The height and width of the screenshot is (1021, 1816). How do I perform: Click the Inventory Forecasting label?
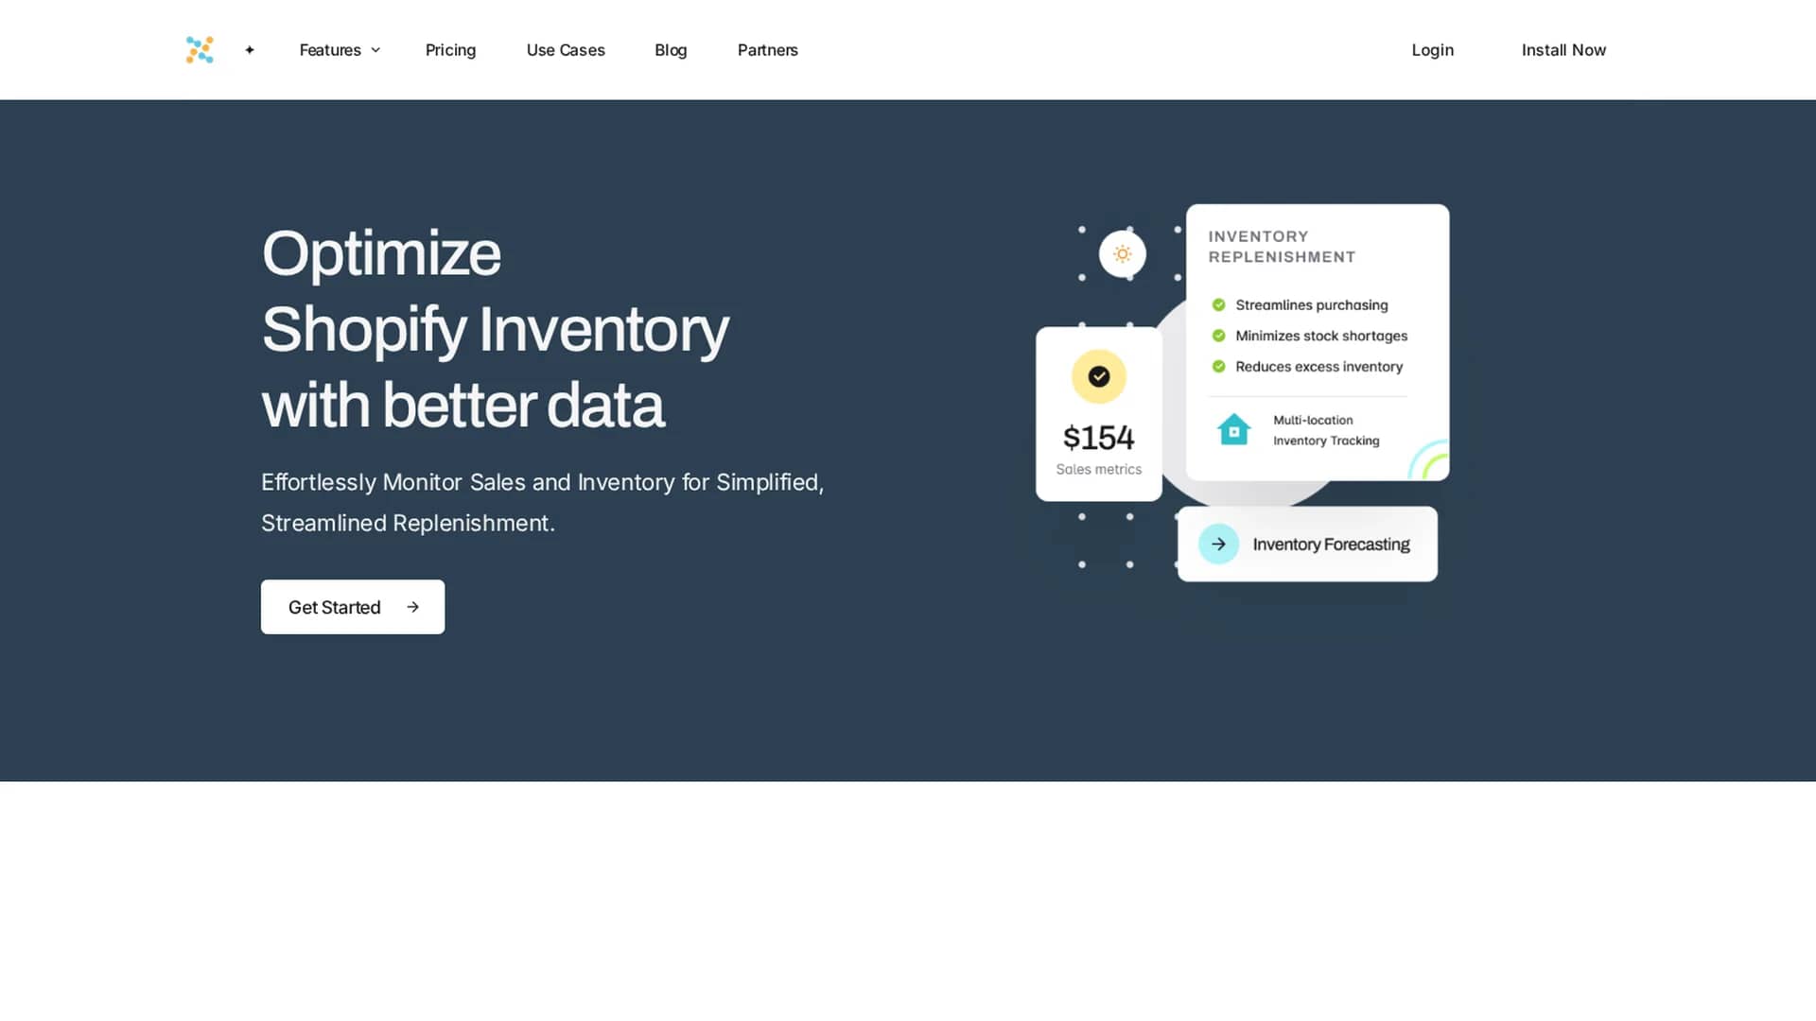click(1331, 545)
